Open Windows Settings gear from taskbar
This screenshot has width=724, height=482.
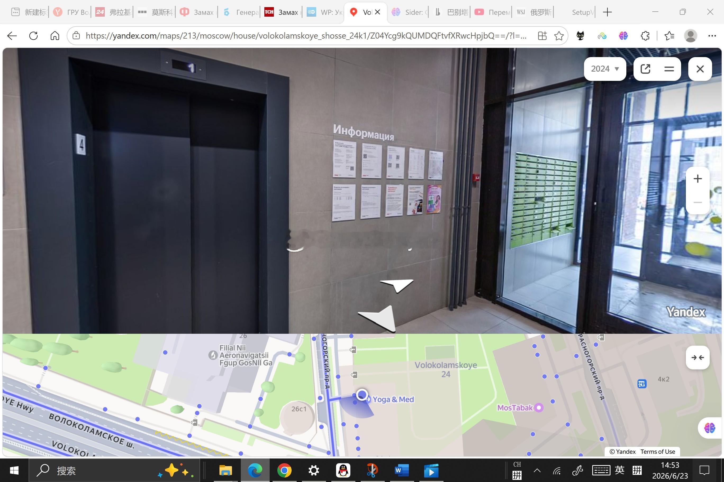click(x=314, y=470)
